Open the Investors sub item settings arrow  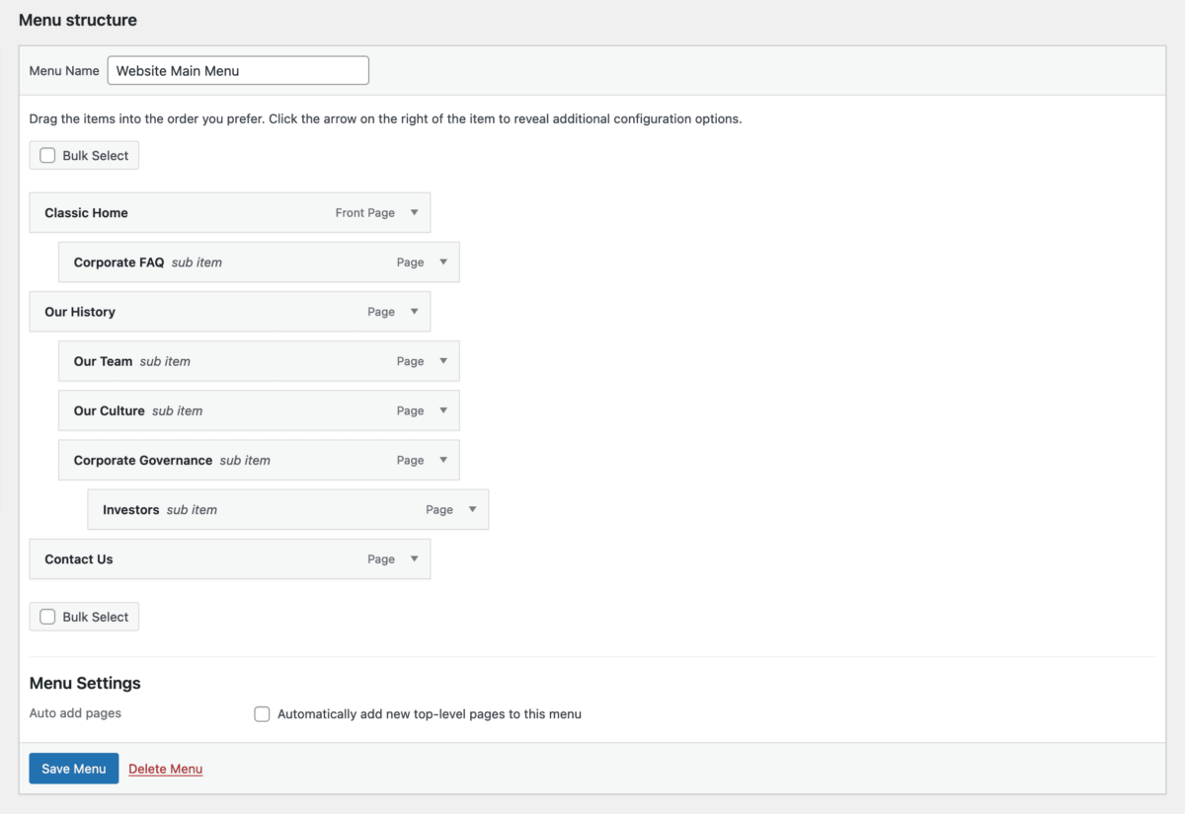472,509
